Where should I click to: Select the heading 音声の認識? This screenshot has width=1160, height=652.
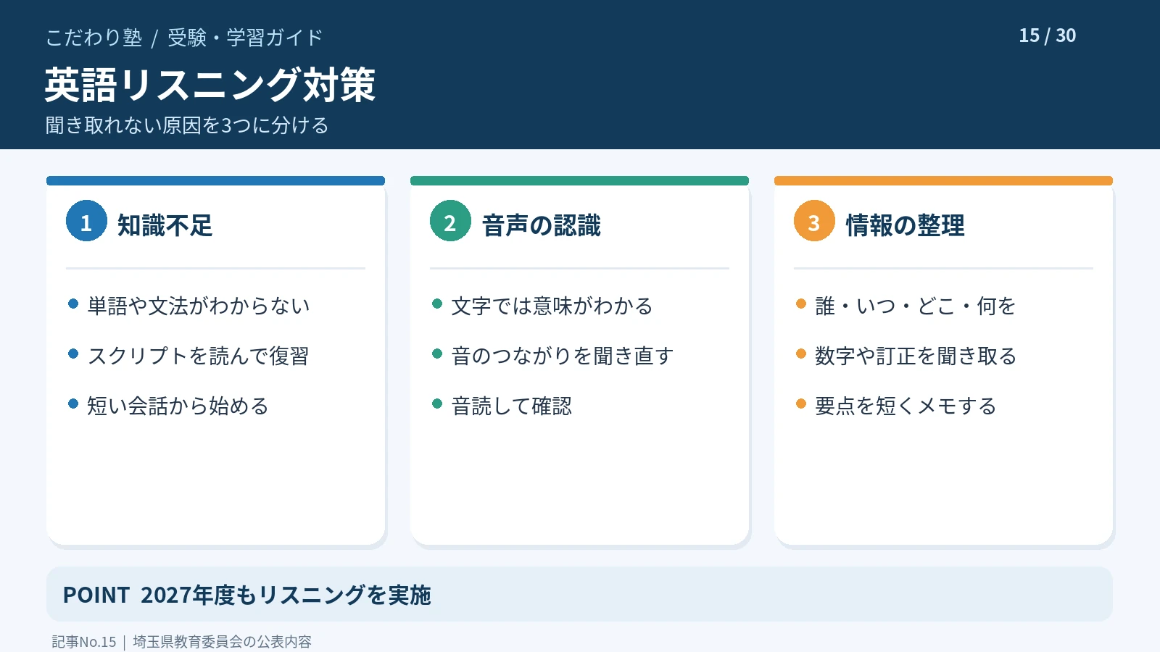click(541, 225)
